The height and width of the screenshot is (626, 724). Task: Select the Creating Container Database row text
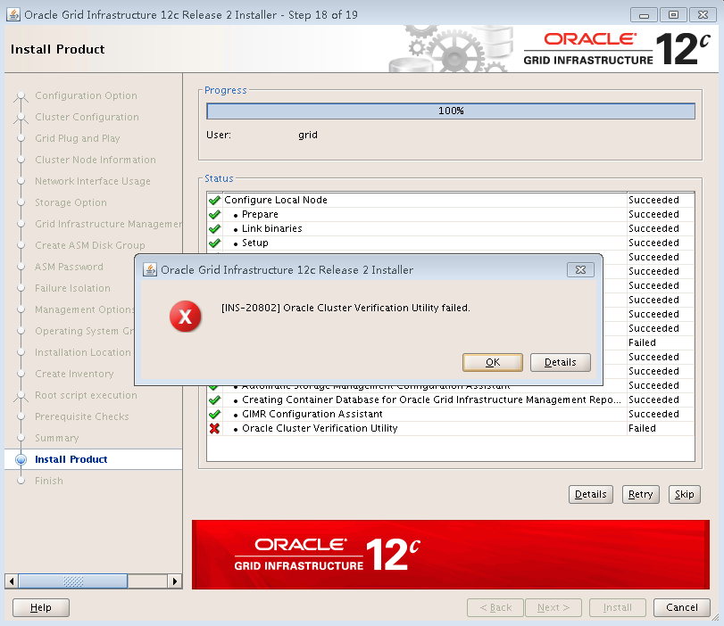431,399
